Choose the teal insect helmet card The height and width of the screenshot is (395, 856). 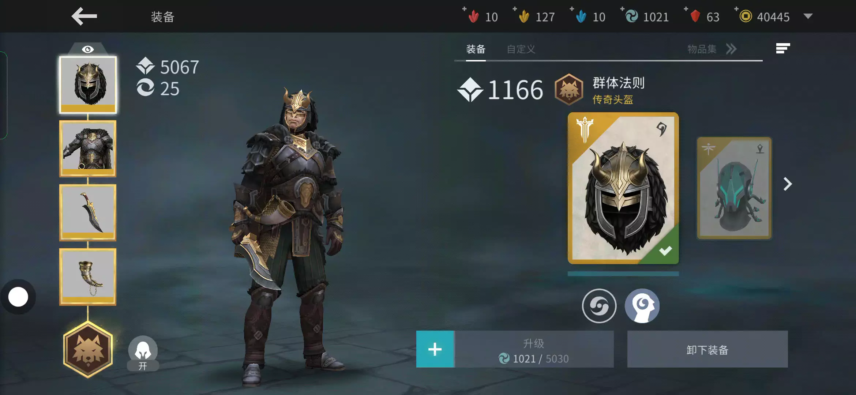pyautogui.click(x=734, y=188)
